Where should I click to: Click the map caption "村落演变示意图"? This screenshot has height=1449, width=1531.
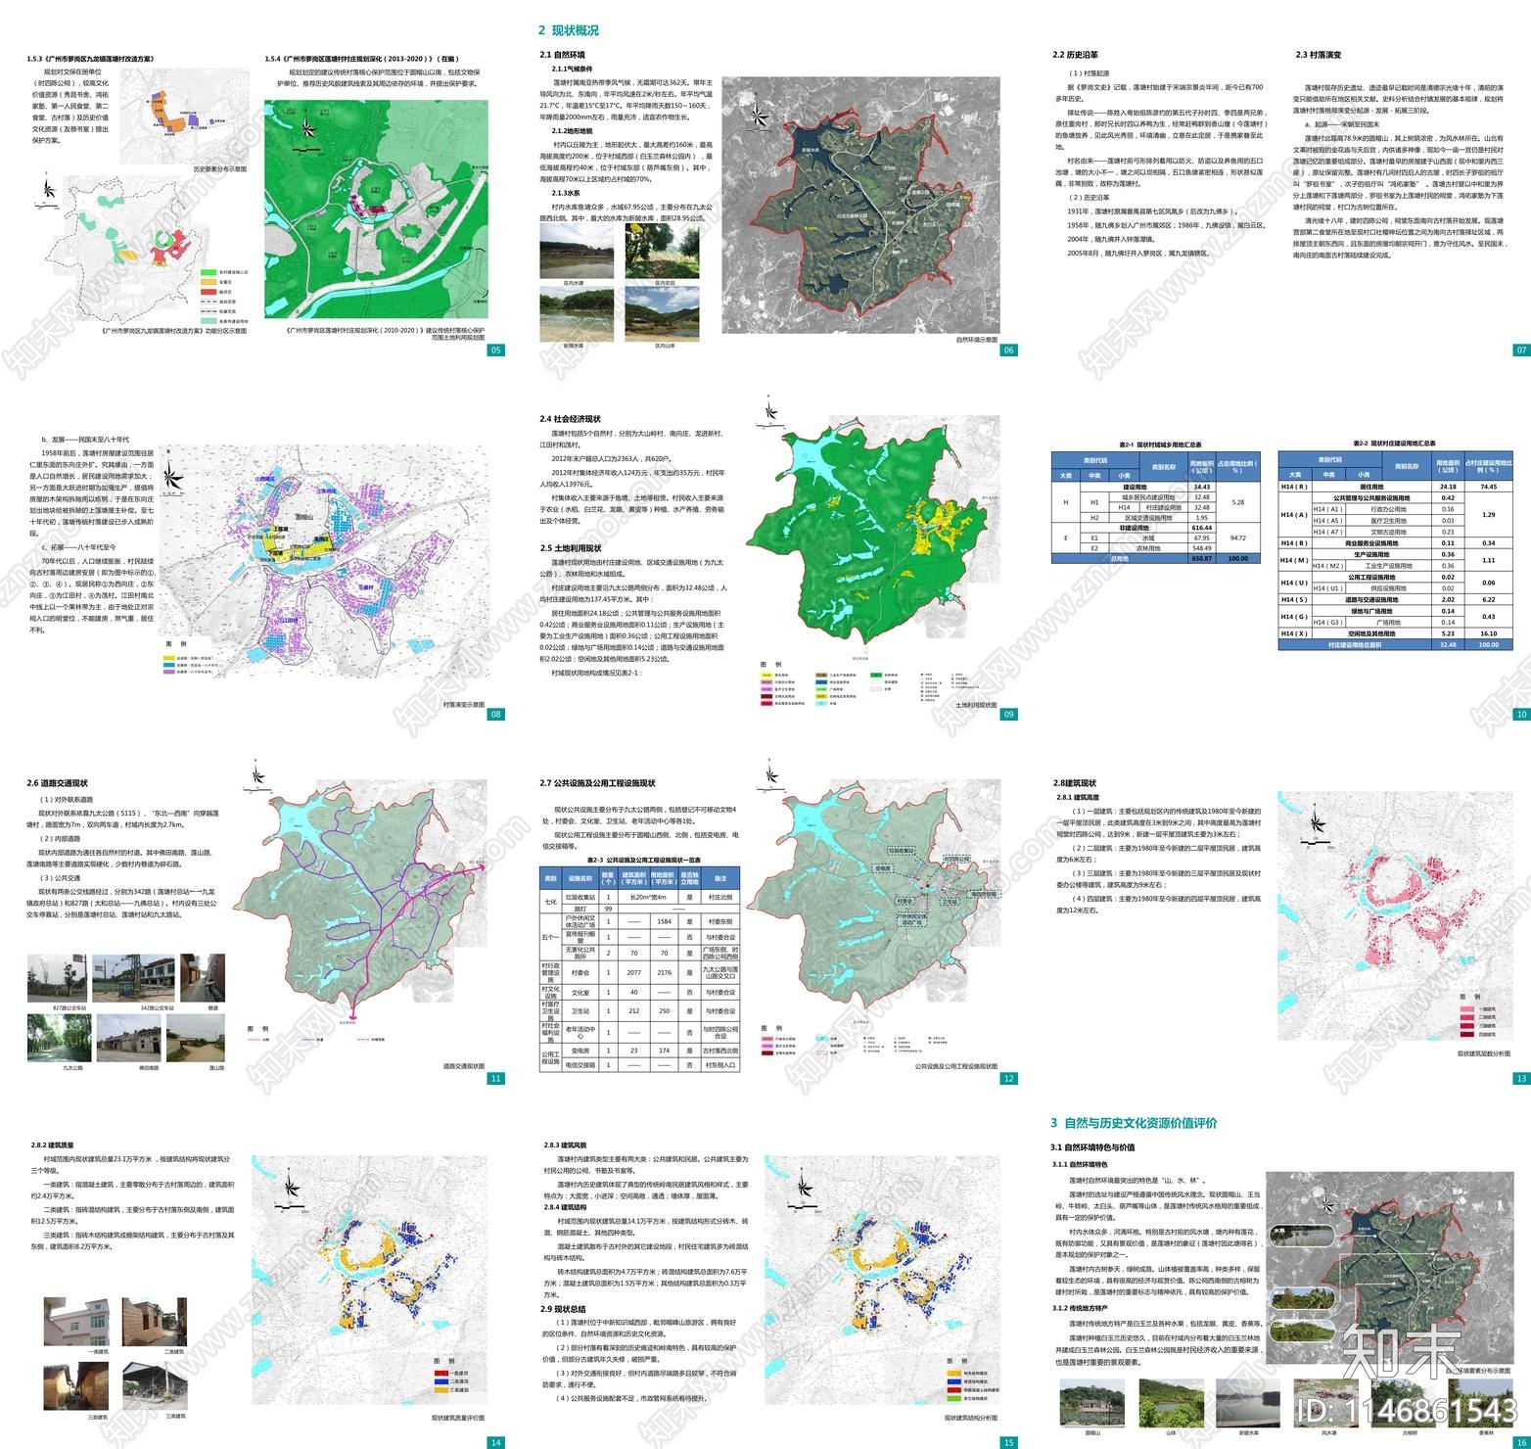463,704
